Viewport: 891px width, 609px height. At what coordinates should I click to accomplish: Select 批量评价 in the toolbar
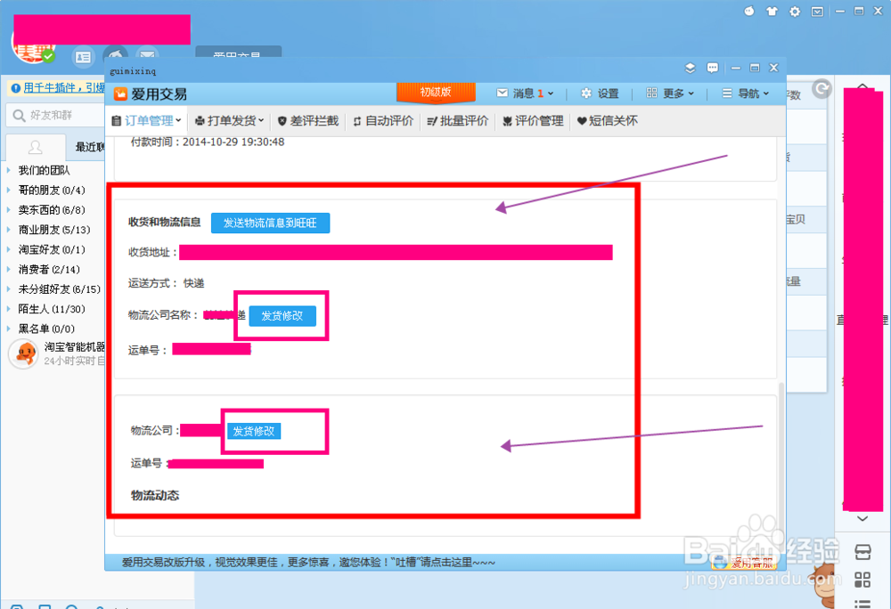point(457,120)
